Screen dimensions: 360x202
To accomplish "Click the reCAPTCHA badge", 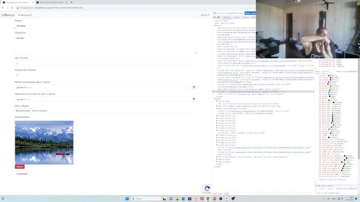I will click(x=207, y=189).
